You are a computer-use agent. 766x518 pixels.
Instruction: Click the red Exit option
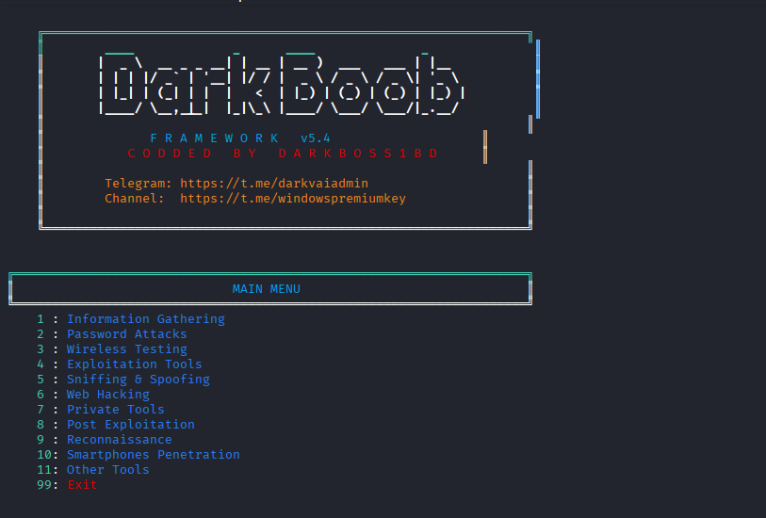(82, 485)
